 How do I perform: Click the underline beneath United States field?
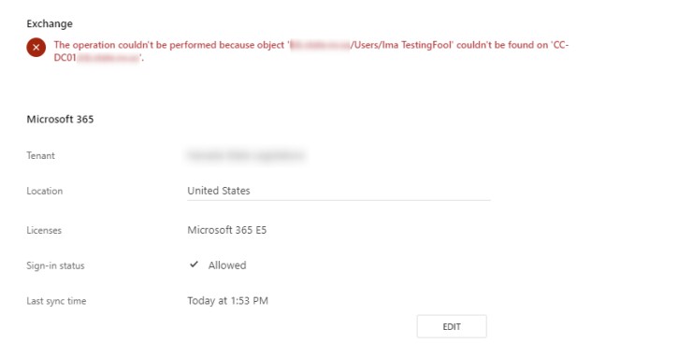339,200
